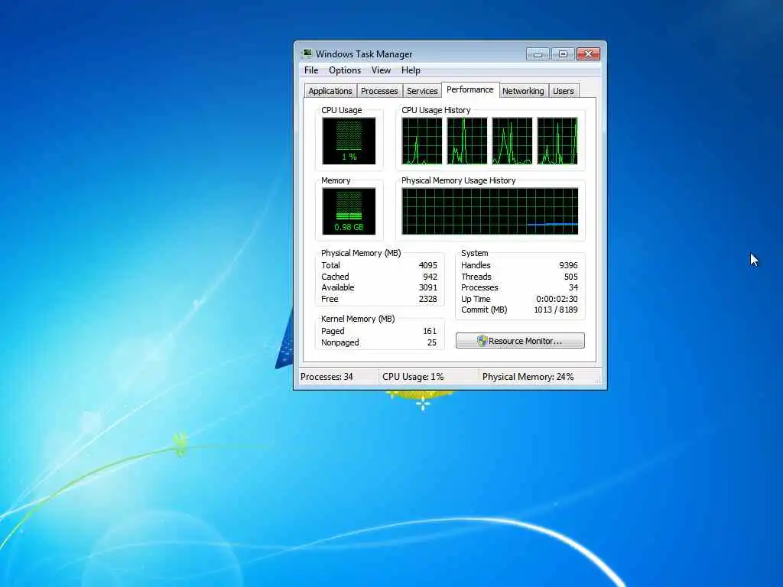The image size is (783, 587).
Task: Click the System group label
Action: click(474, 253)
